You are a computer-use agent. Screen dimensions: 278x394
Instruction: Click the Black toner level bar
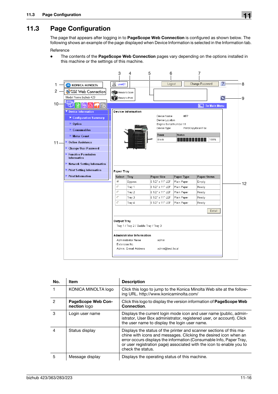coord(192,140)
